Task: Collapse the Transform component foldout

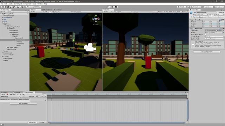Action: [191, 20]
